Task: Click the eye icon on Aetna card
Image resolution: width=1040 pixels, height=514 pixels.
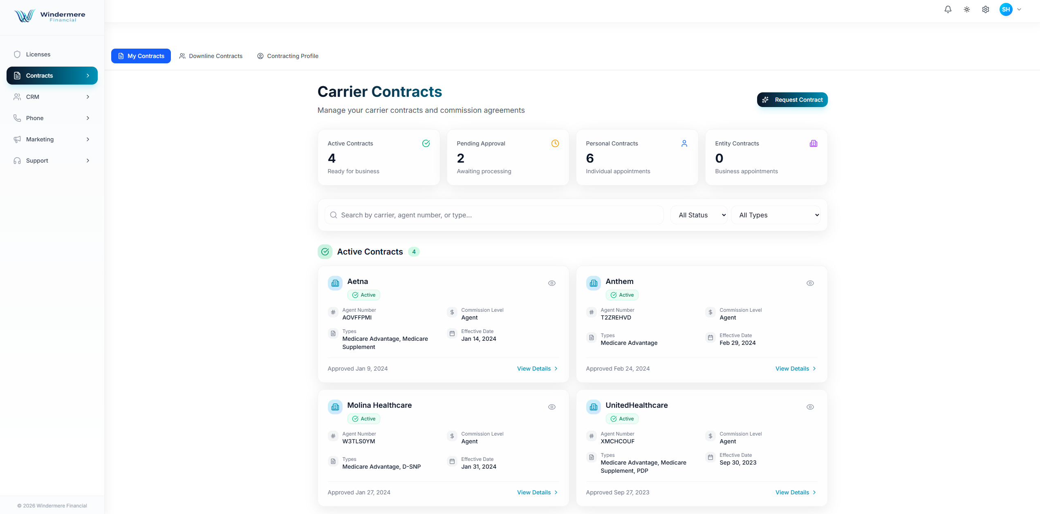Action: pos(551,283)
